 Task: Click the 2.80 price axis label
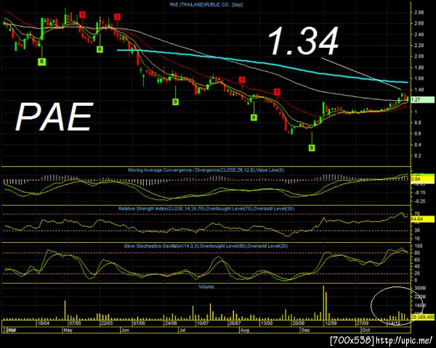pos(419,12)
